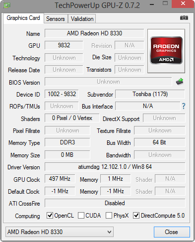Image resolution: width=195 pixels, height=242 pixels.
Task: Click the Bus Interface question mark
Action: click(x=184, y=106)
